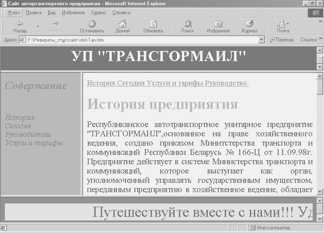Viewport: 324px width, 233px height.
Task: Go to the Домой home page icon
Action: (123, 23)
